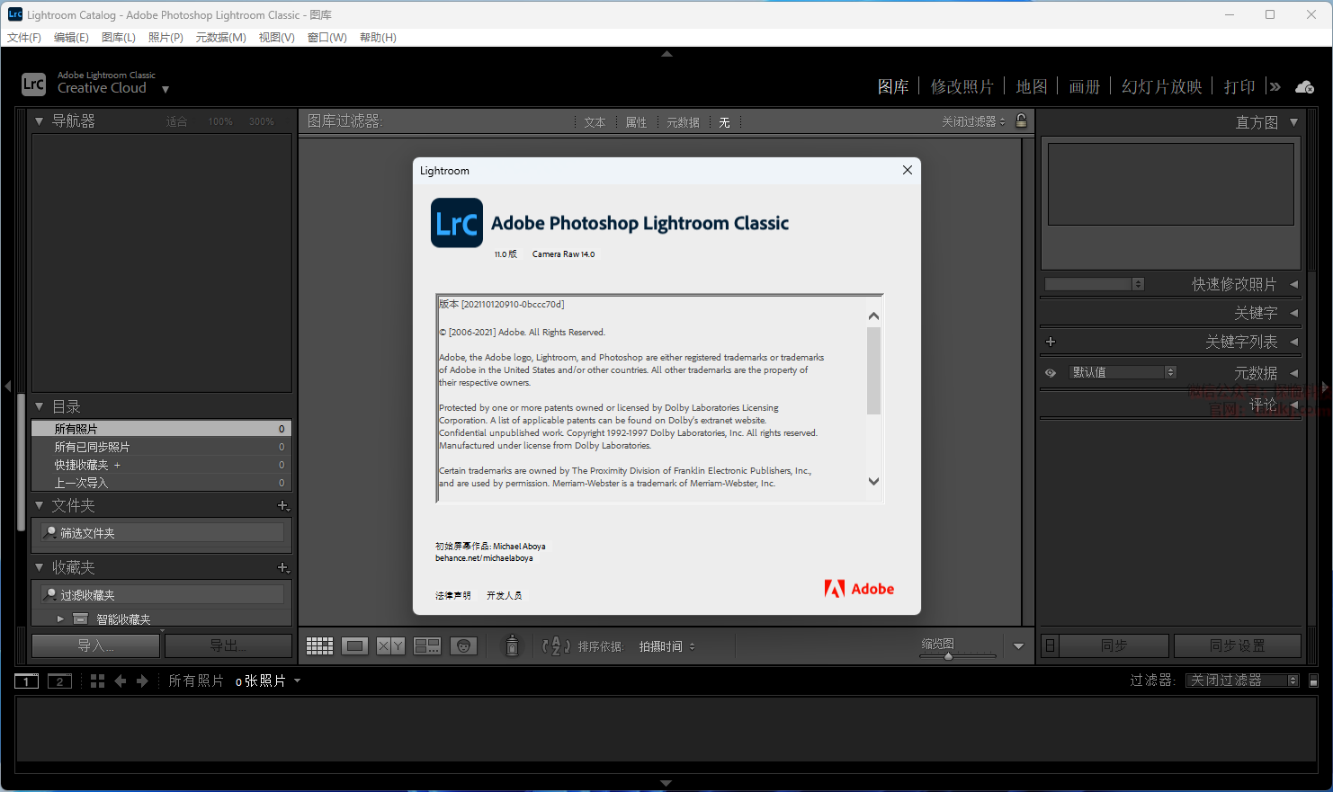
Task: Click the 导入... (Import) button
Action: coord(96,645)
